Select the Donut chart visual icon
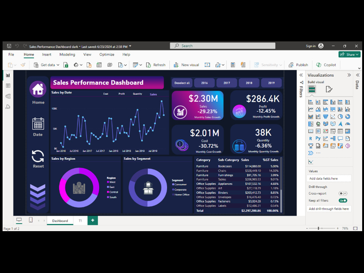Image resolution: width=364 pixels, height=273 pixels. [347, 116]
